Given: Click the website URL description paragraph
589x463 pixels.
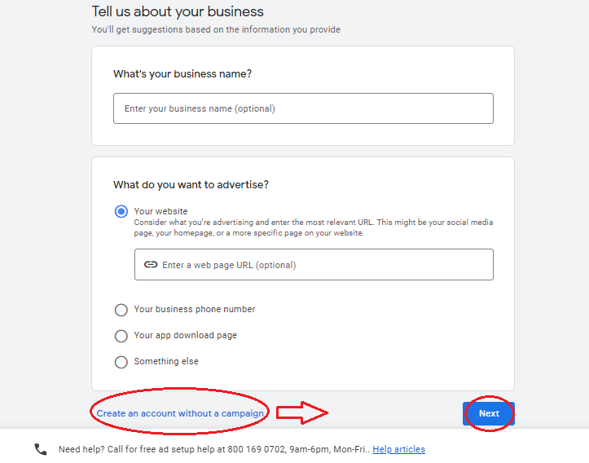Looking at the screenshot, I should 313,227.
